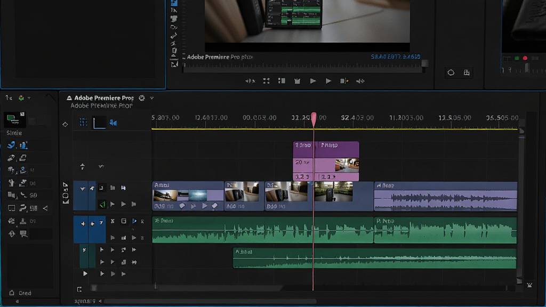This screenshot has height=307, width=546.
Task: Open the 'Adobe Premiere Prop' timeline tab
Action: pos(104,98)
